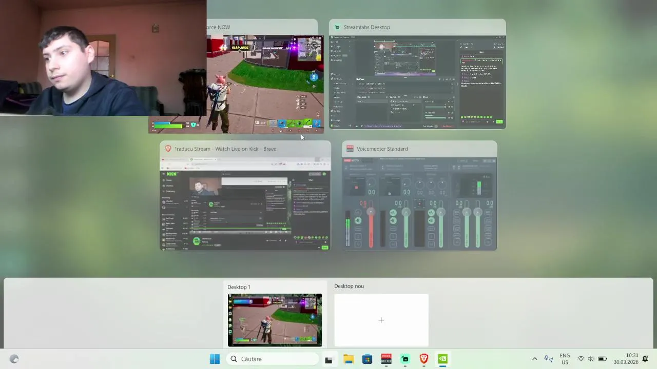The image size is (657, 369).
Task: Open File Explorer from the taskbar
Action: pos(348,359)
